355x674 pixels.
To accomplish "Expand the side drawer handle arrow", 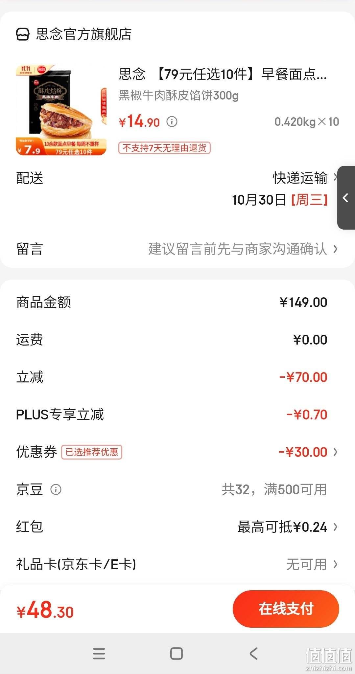I will pyautogui.click(x=346, y=198).
